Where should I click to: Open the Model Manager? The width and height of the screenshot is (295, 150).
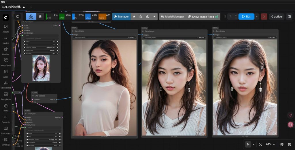[172, 17]
